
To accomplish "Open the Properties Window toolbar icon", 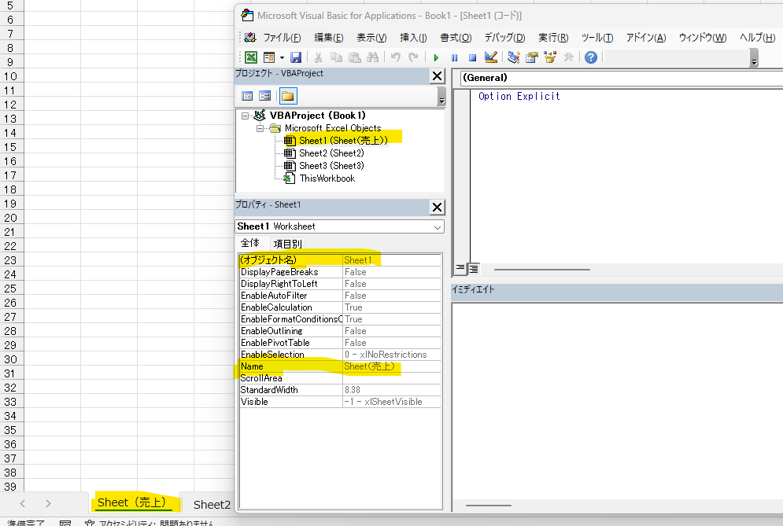I will pyautogui.click(x=532, y=57).
